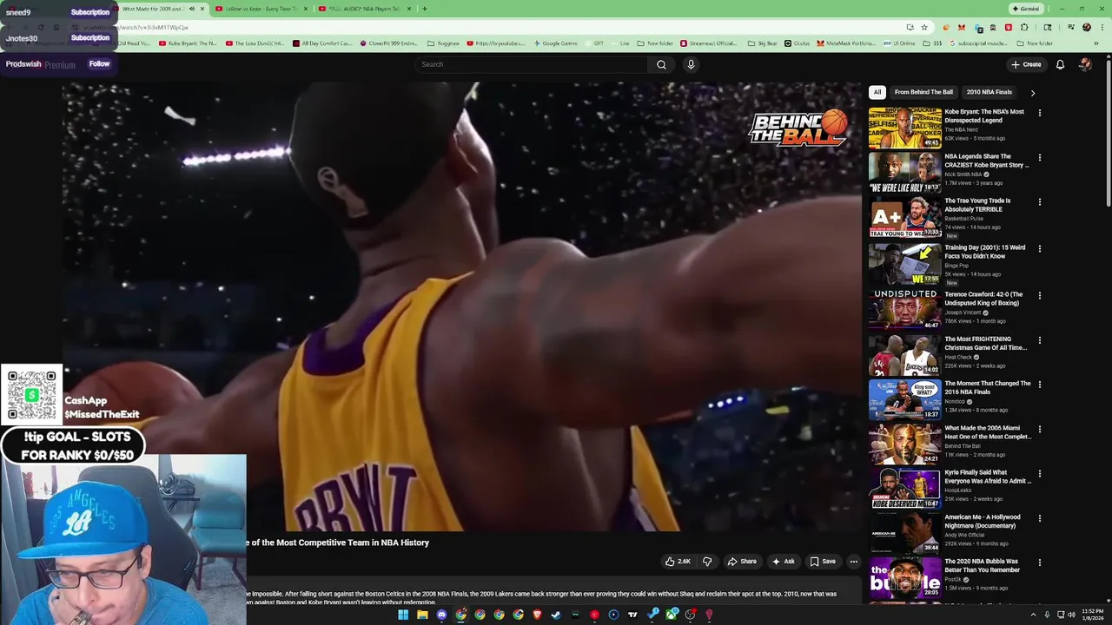Viewport: 1112px width, 625px height.
Task: Switch to LeBron vs Kobe browser tab
Action: 261,9
